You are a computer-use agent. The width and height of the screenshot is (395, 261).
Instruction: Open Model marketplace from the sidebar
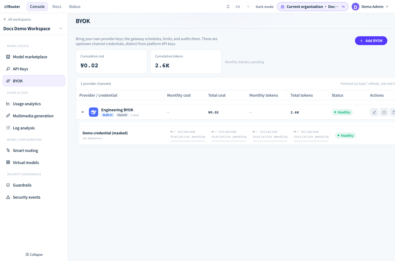pyautogui.click(x=34, y=57)
